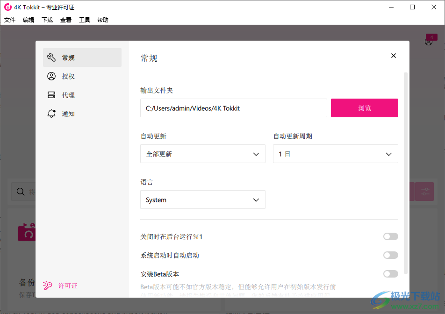This screenshot has width=445, height=314.
Task: Switch to the 代理 settings tab label
Action: [x=68, y=95]
